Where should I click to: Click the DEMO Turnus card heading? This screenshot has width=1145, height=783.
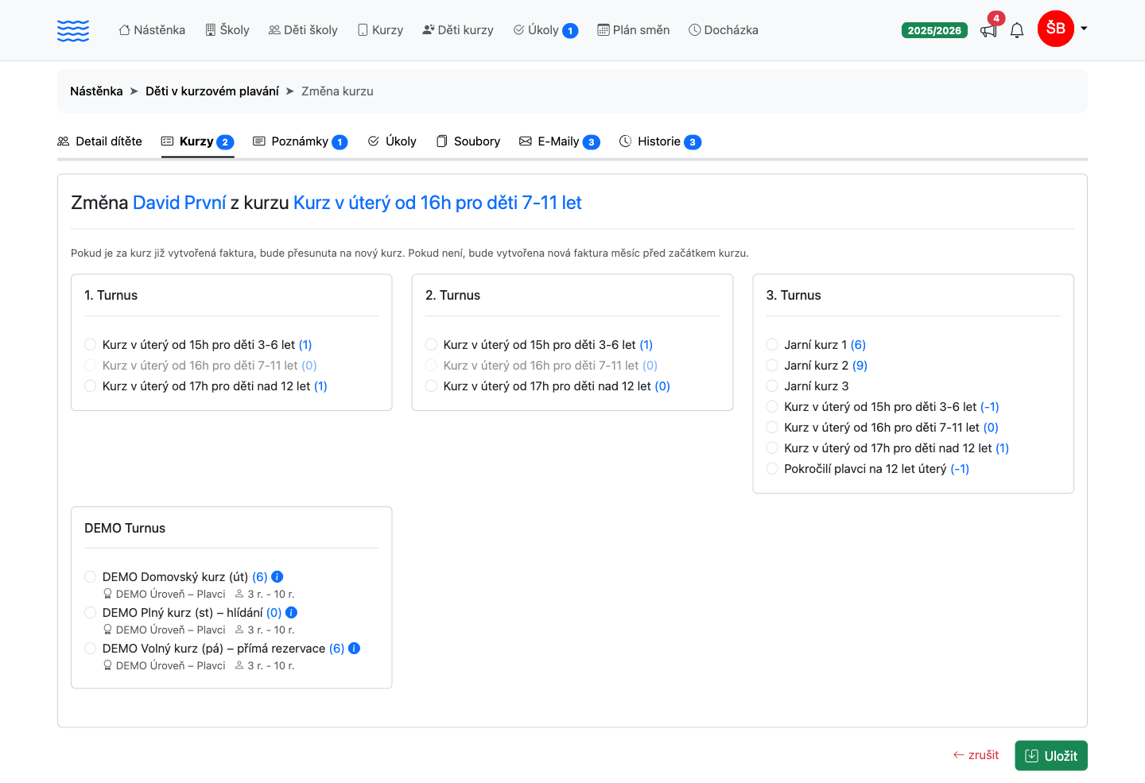coord(125,529)
